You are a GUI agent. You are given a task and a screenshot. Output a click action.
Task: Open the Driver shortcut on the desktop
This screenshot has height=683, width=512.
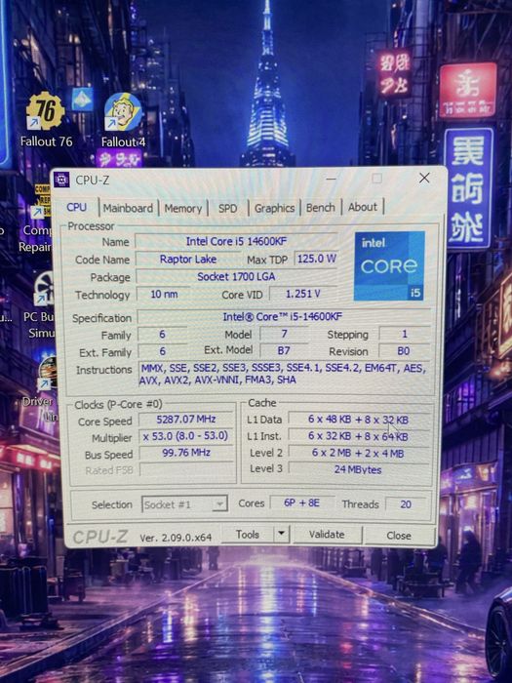[x=47, y=375]
